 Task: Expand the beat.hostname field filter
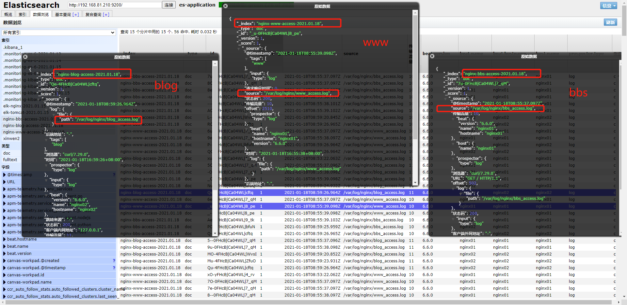coord(5,239)
